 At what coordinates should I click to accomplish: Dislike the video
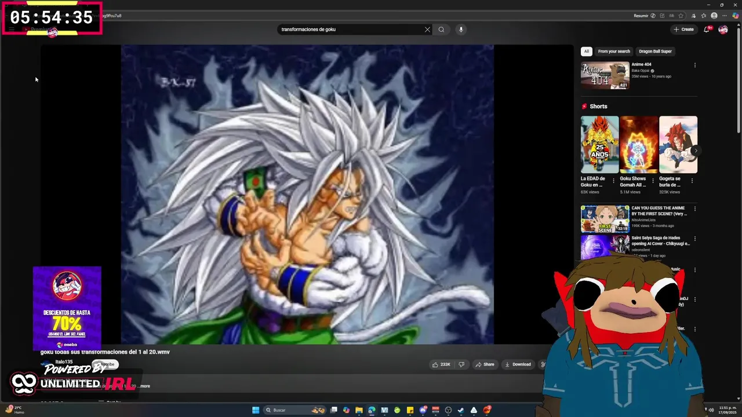(461, 364)
